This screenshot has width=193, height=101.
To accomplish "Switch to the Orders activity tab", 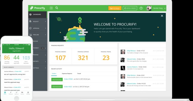I will point(54,73).
